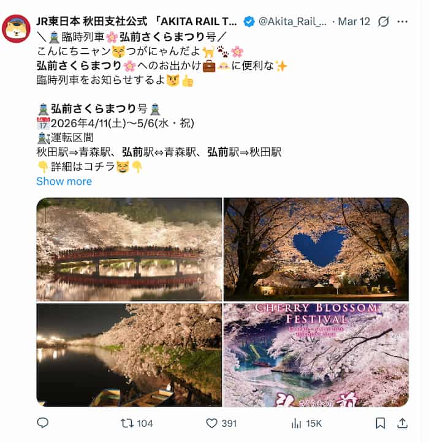Open view analytics bar chart icon
This screenshot has width=429, height=442.
pyautogui.click(x=296, y=423)
